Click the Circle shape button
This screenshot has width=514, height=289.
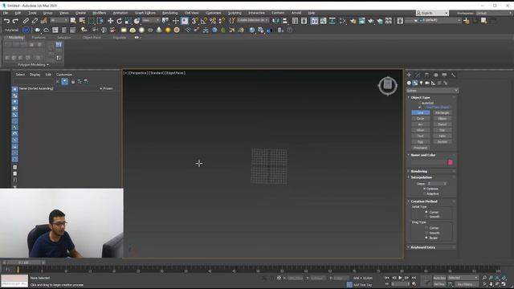point(421,119)
